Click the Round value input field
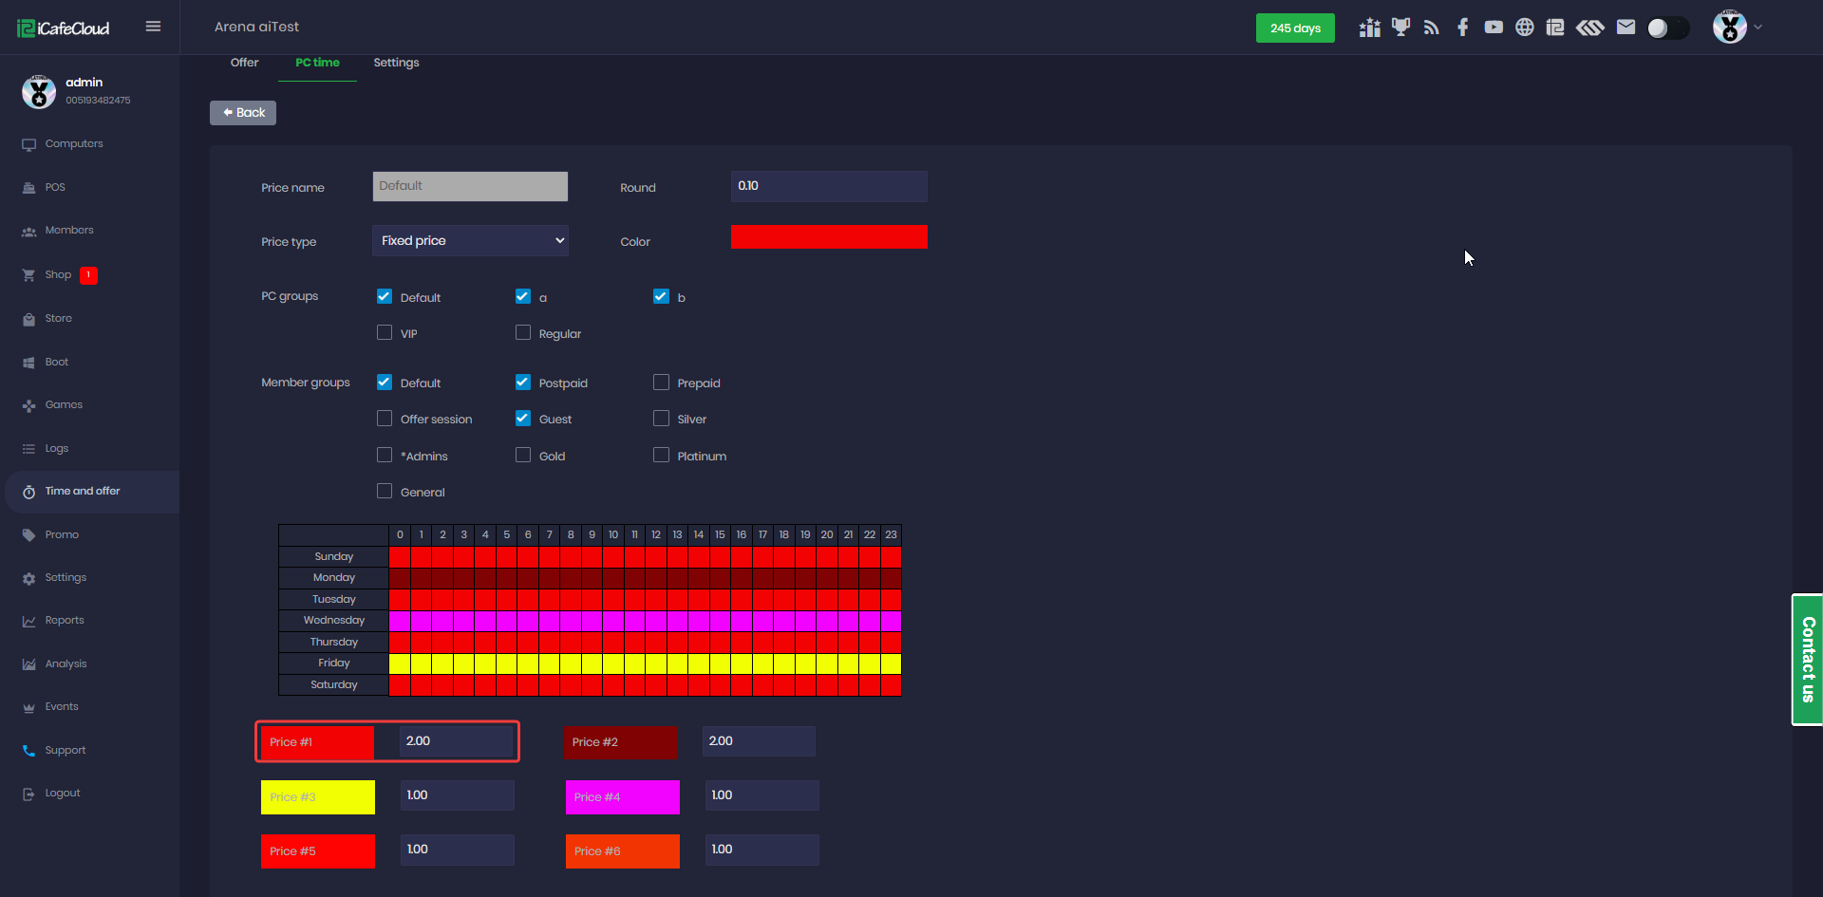The height and width of the screenshot is (897, 1823). [x=828, y=186]
